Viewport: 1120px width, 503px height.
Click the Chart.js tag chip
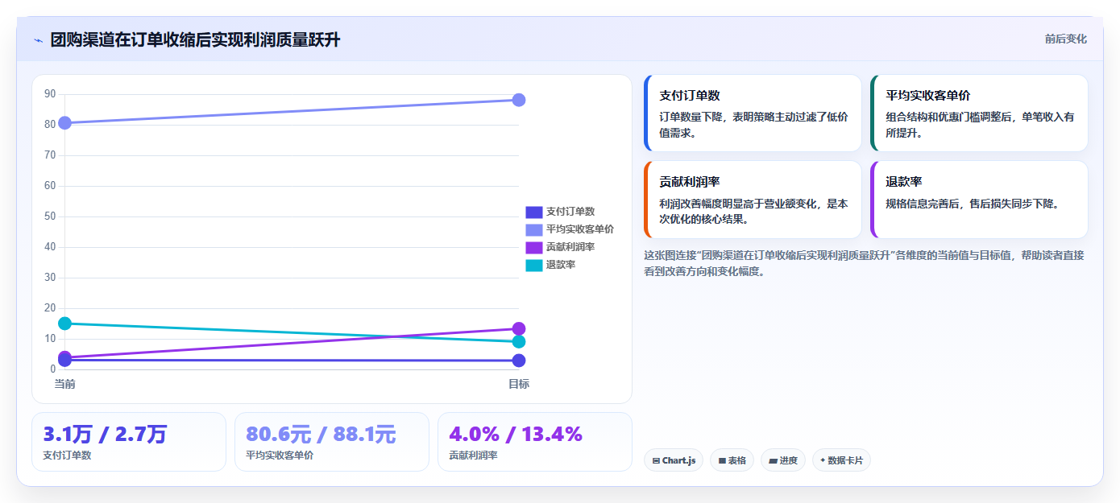pos(674,460)
